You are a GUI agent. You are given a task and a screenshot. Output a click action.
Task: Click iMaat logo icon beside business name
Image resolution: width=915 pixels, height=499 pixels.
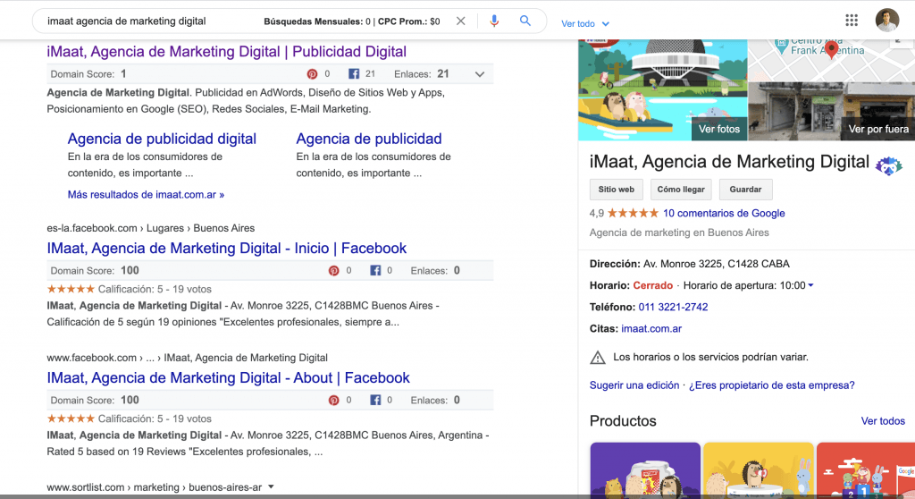click(889, 166)
